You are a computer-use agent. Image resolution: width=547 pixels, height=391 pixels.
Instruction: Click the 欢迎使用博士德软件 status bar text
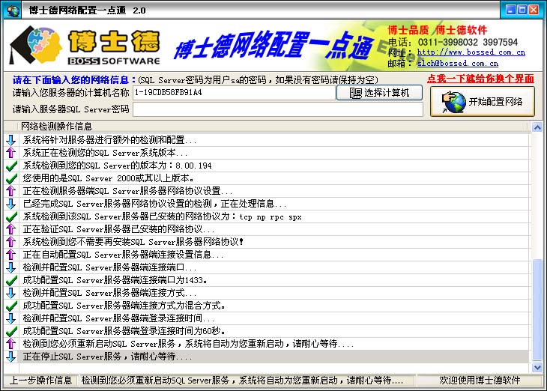pyautogui.click(x=480, y=381)
